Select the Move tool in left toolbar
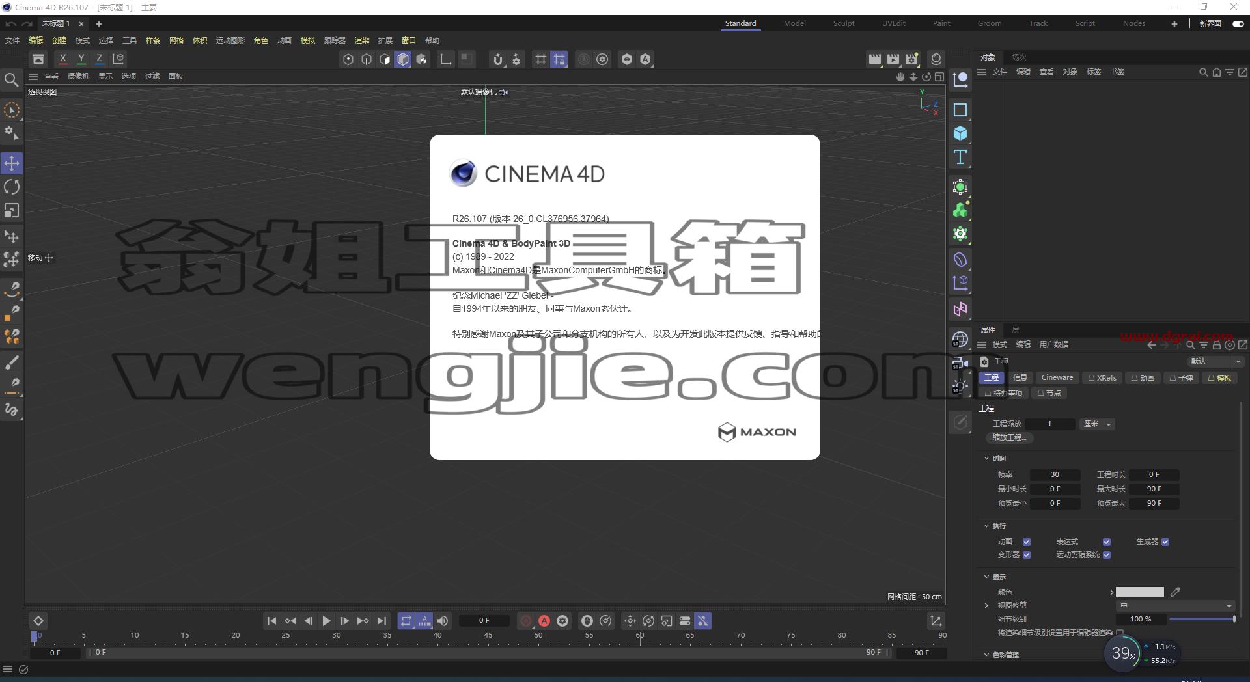Screen dimensions: 1250x682 12,163
